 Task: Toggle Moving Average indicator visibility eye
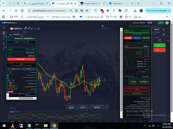coord(22,34)
